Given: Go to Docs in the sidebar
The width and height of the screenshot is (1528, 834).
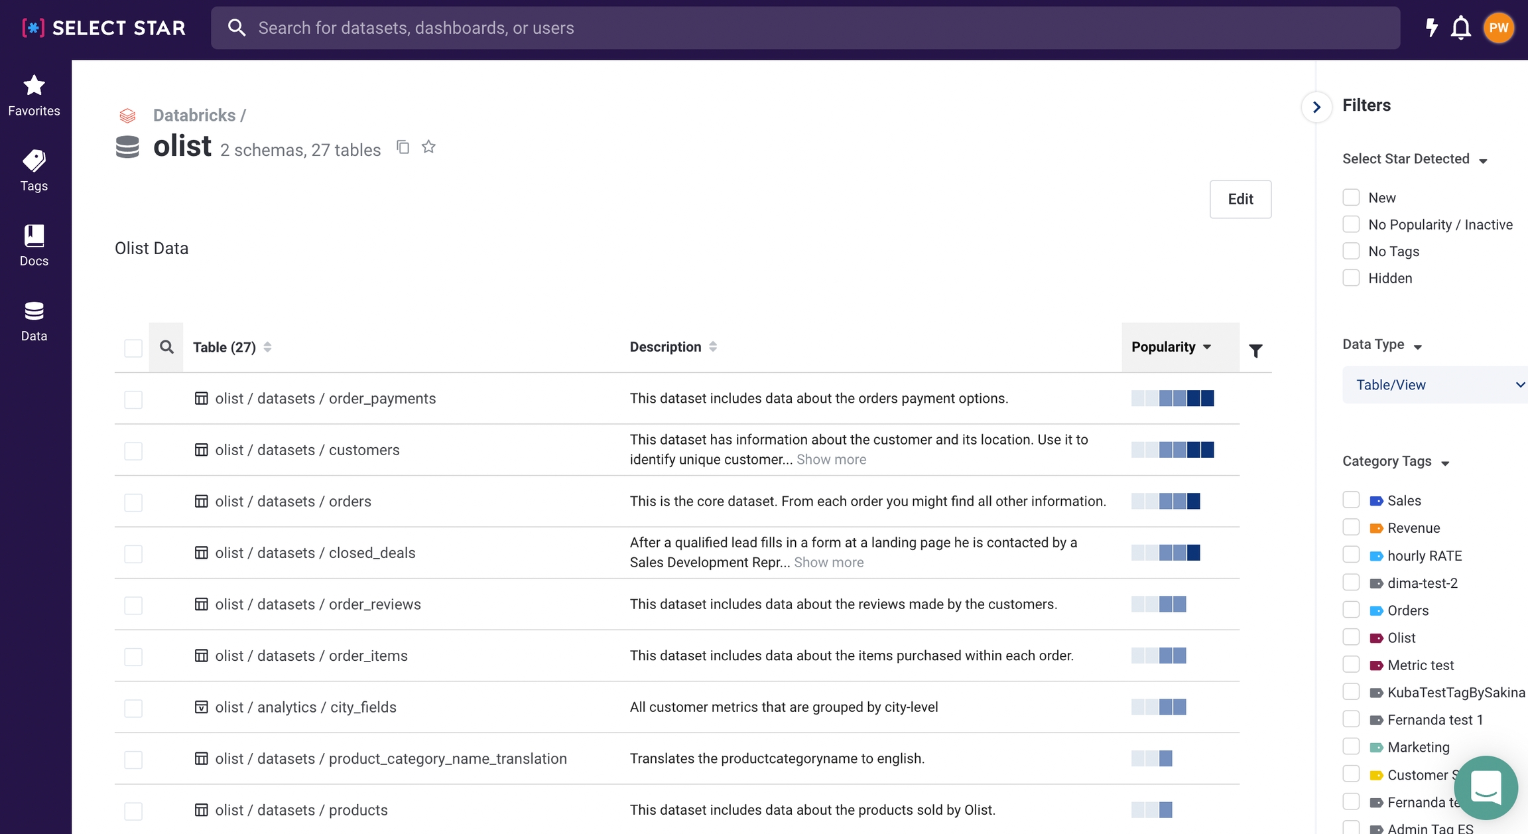Looking at the screenshot, I should tap(34, 245).
